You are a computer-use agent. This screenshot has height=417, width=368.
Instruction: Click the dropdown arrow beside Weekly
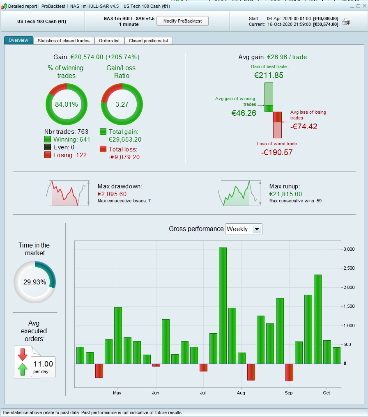[x=257, y=229]
